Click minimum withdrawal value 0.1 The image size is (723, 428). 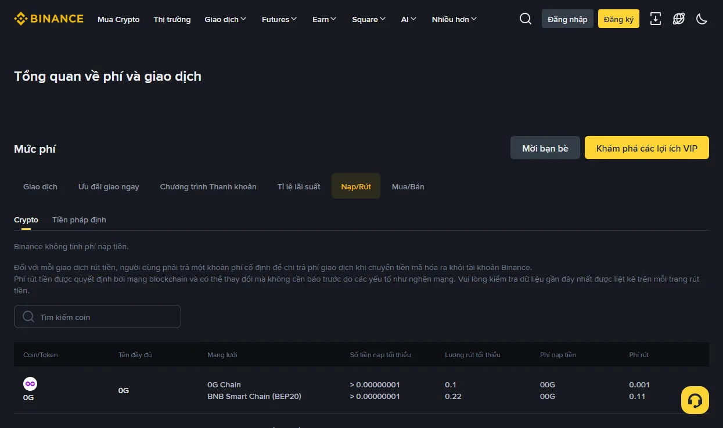[451, 384]
